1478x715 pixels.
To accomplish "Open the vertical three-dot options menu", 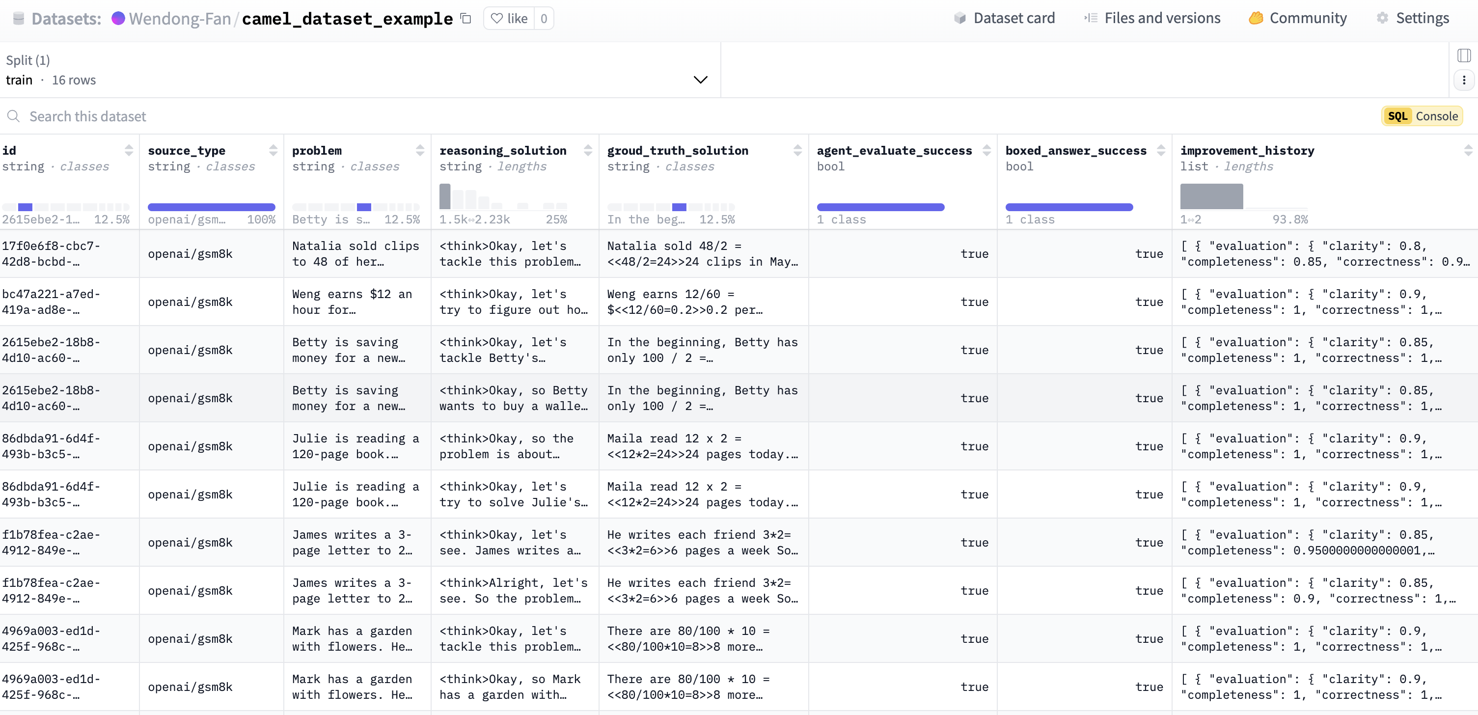I will tap(1464, 81).
